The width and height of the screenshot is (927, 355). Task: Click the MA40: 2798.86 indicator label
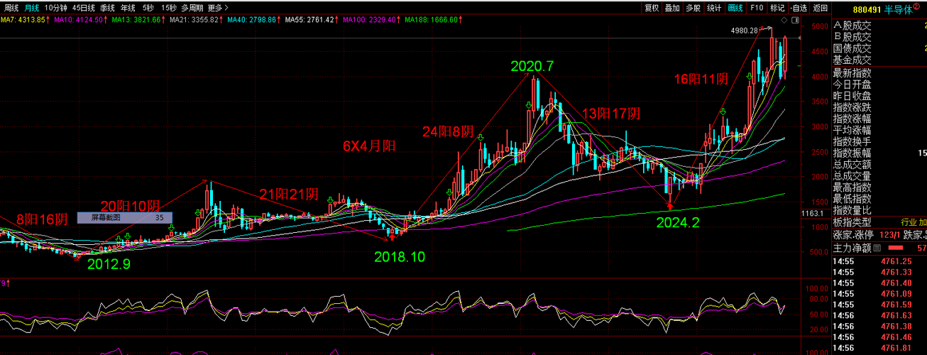tap(255, 20)
